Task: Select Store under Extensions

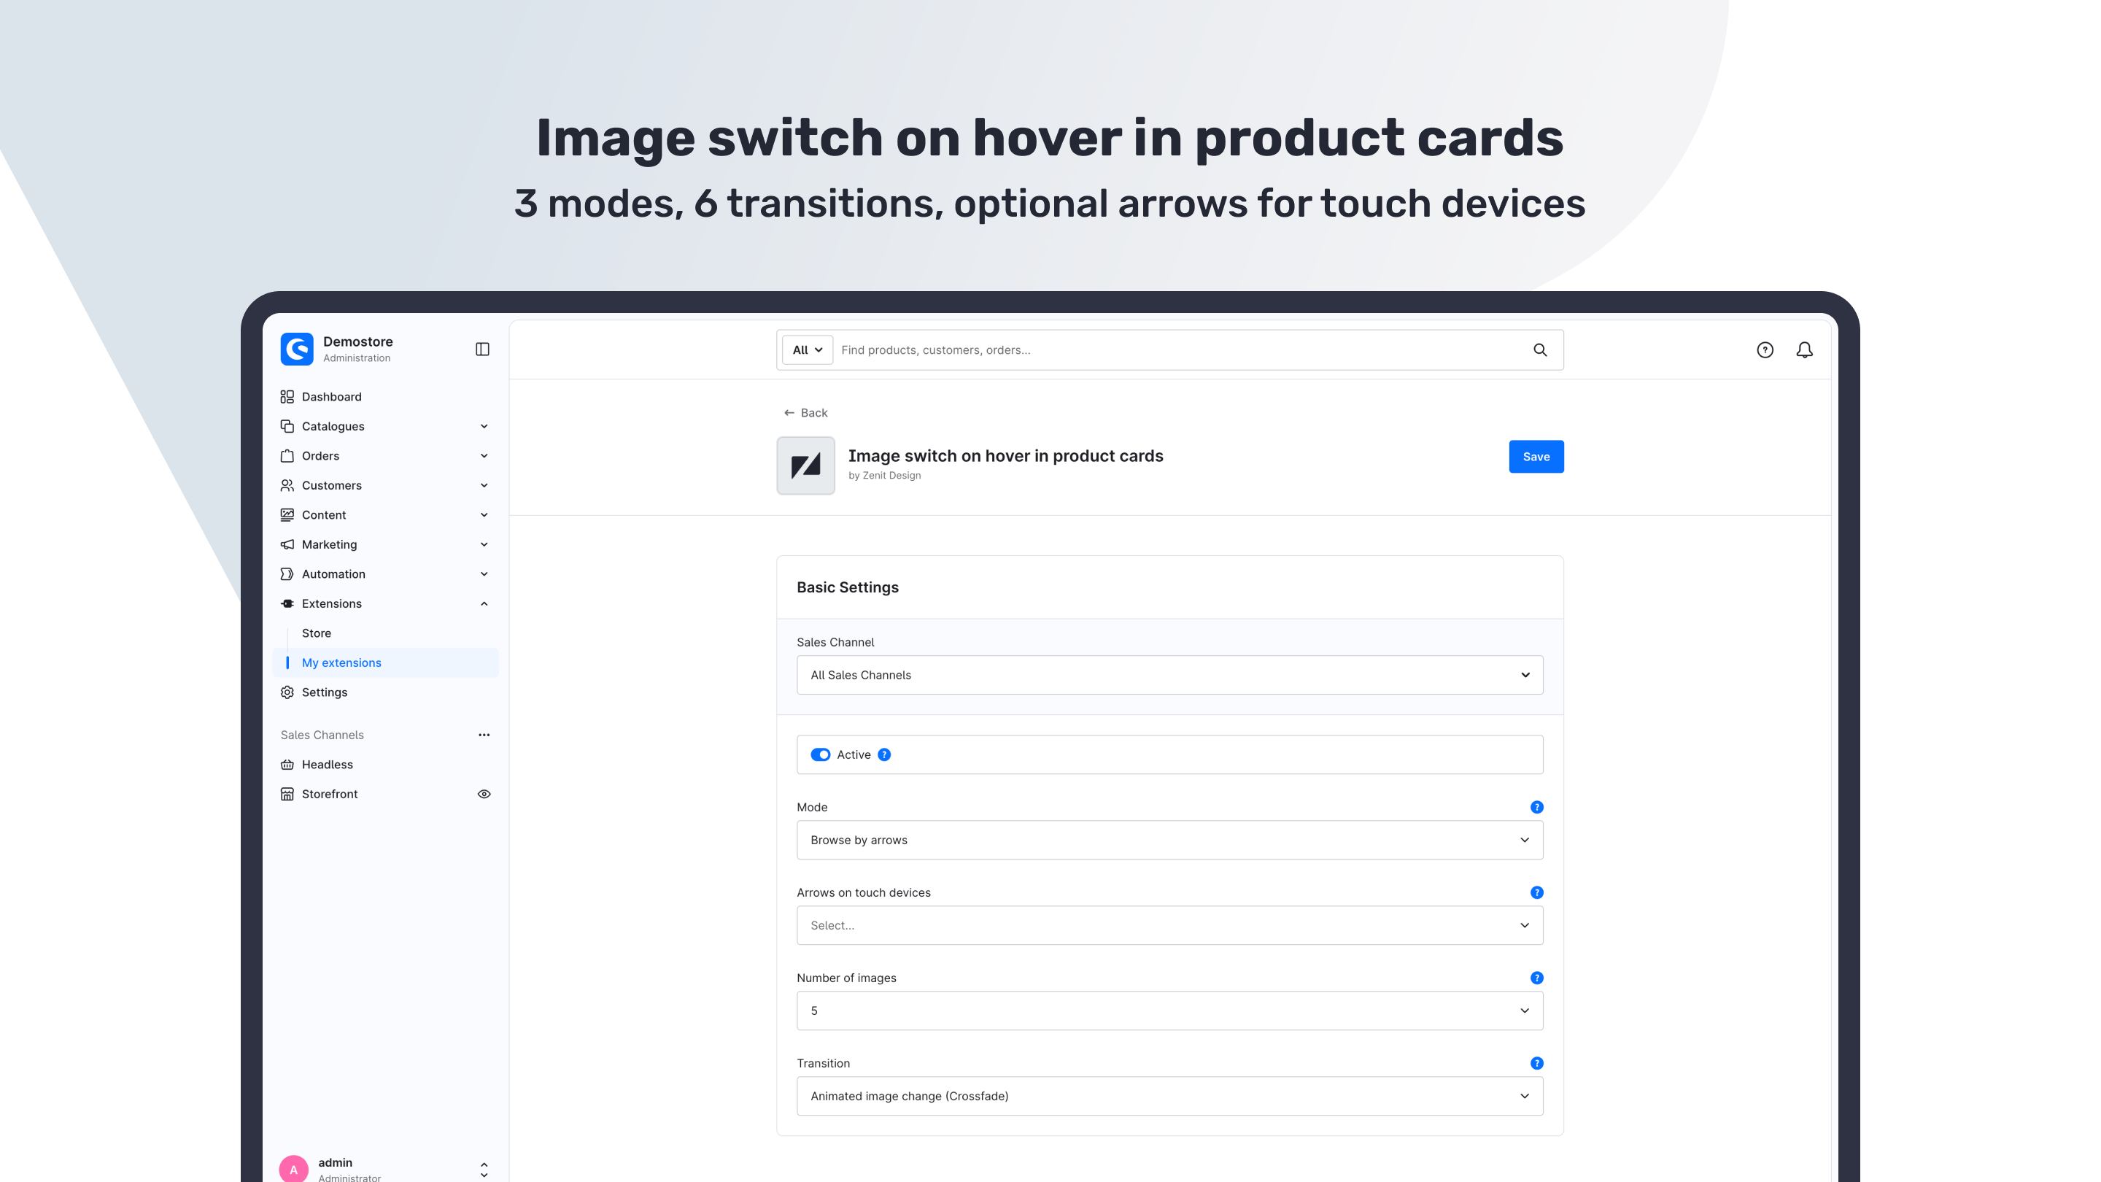Action: 317,633
